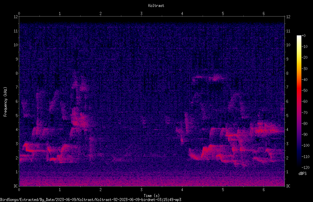Click the DC label on the right frequency axis
The image size is (313, 202).
[x=288, y=186]
